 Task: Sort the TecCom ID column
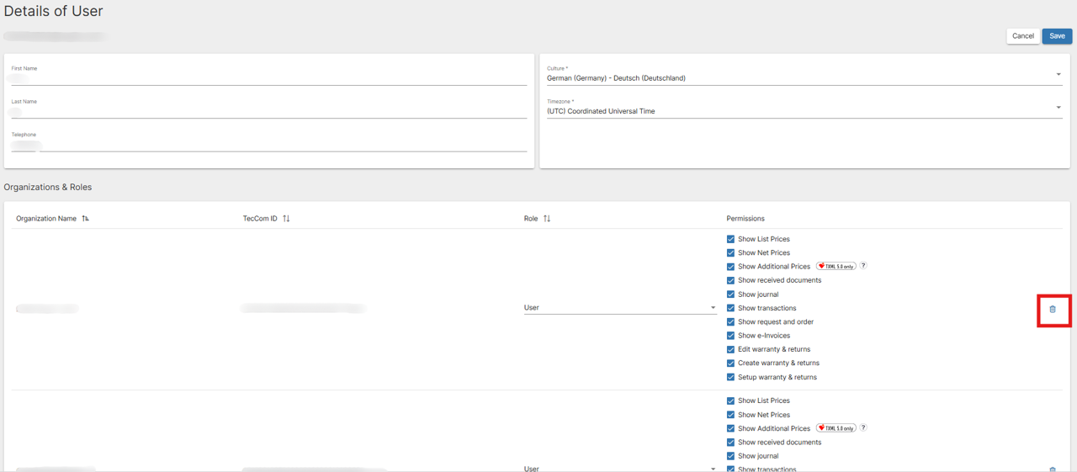click(286, 219)
